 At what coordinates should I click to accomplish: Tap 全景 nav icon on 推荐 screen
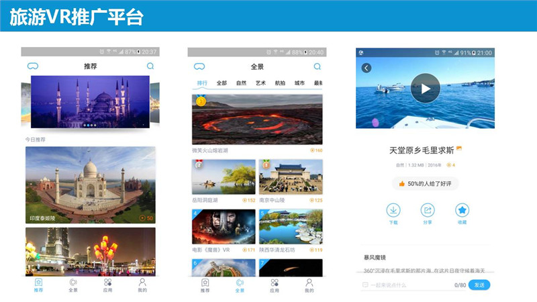tap(72, 285)
